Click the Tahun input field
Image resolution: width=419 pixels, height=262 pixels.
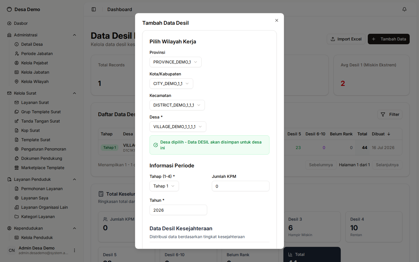point(178,210)
